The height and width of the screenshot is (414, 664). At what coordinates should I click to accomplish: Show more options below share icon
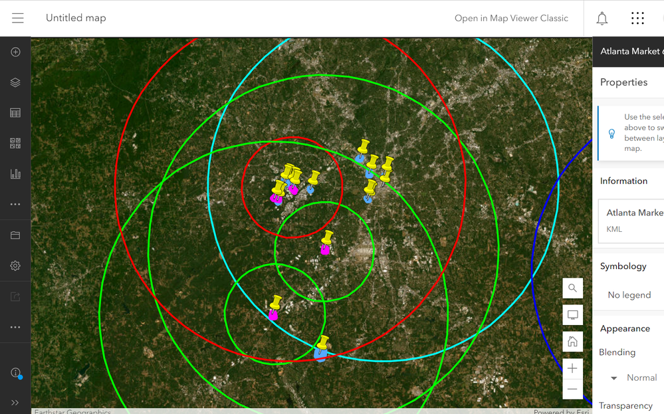[15, 327]
